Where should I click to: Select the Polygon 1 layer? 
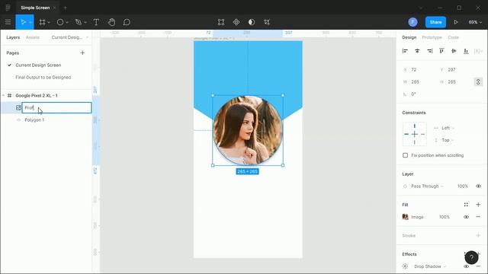coord(34,120)
